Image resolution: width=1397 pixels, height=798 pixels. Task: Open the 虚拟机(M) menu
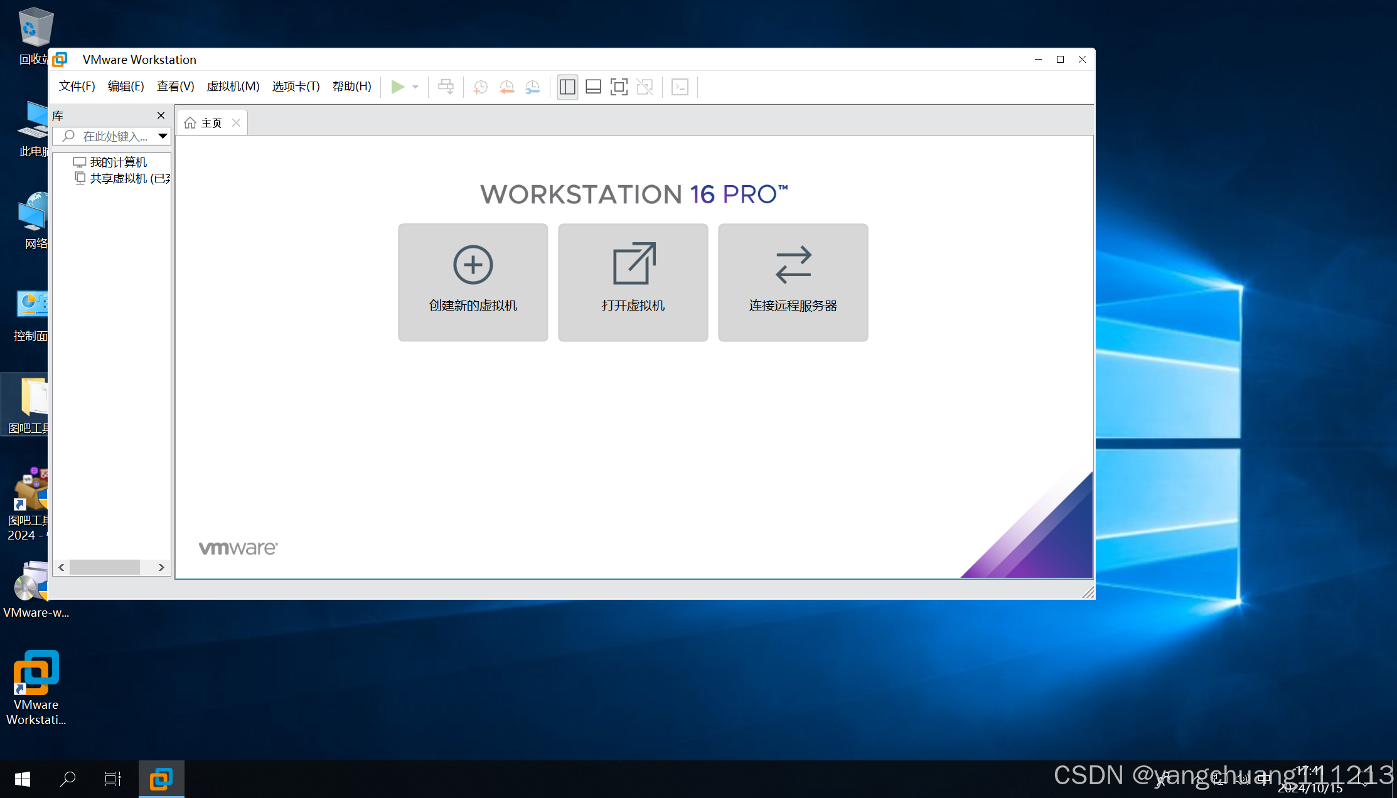[x=233, y=86]
